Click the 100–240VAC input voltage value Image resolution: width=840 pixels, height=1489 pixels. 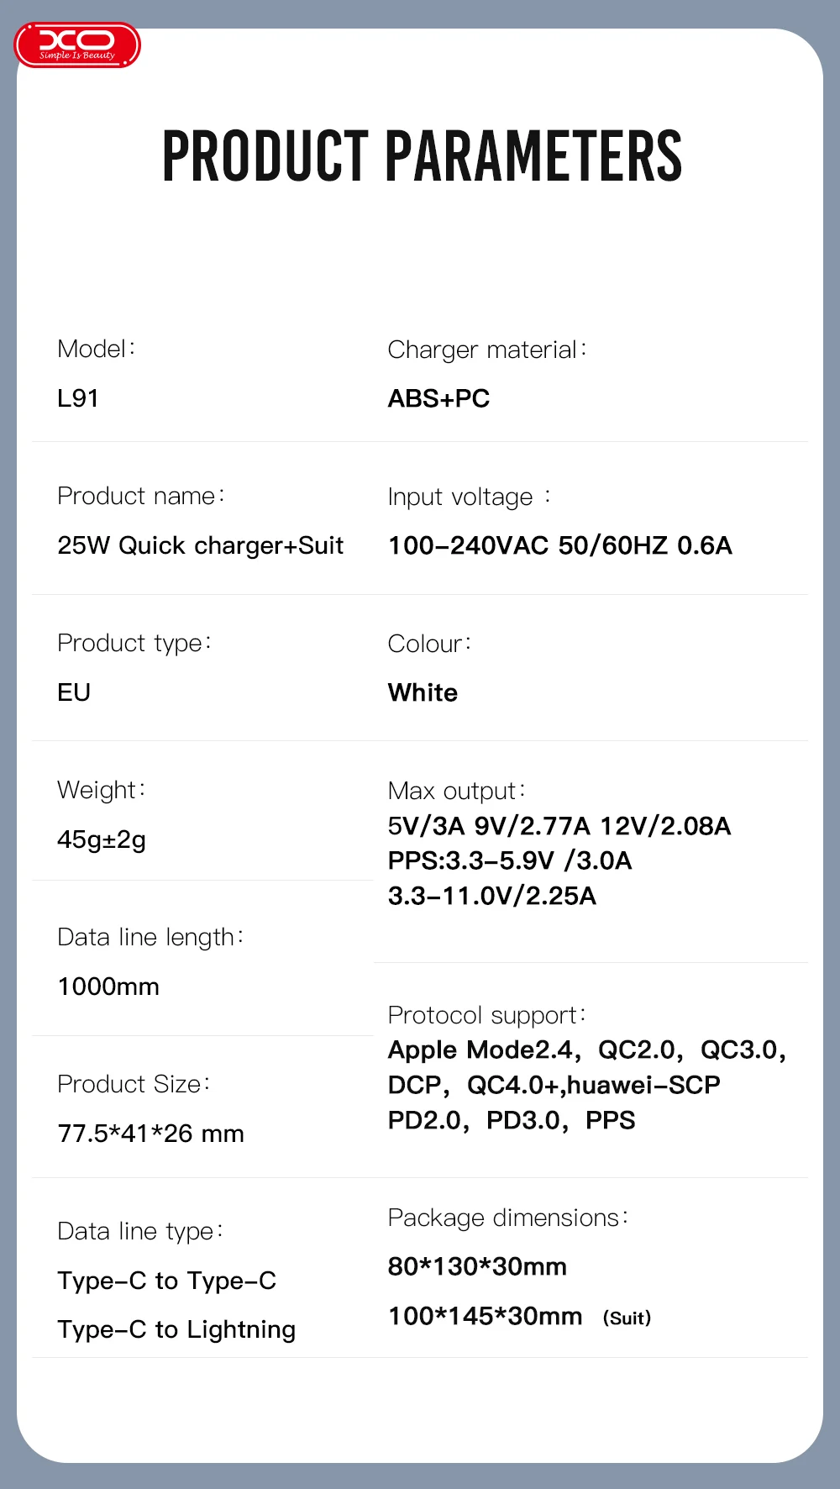coord(559,545)
